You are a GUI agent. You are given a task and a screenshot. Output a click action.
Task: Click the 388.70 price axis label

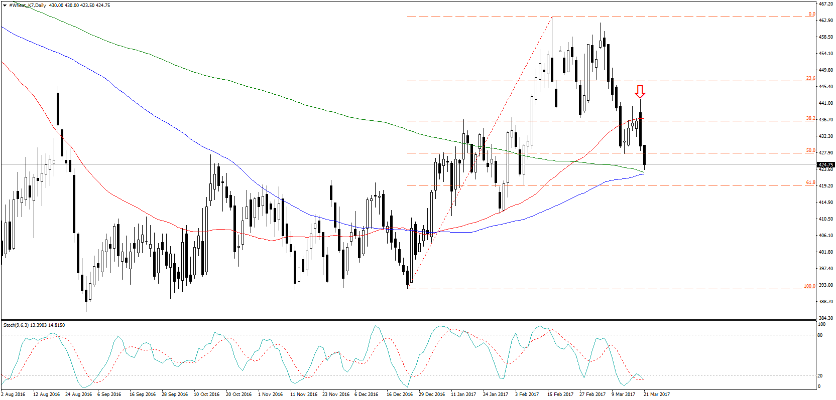(x=826, y=302)
